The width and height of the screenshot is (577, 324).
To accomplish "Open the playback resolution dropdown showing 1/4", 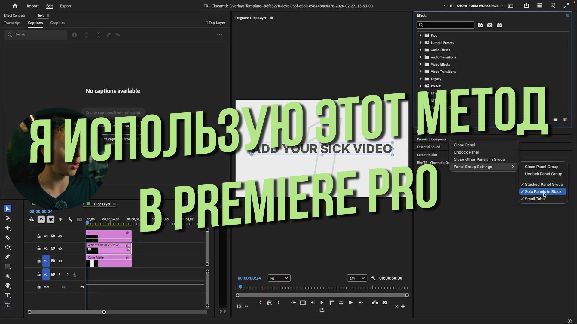I will [x=356, y=278].
